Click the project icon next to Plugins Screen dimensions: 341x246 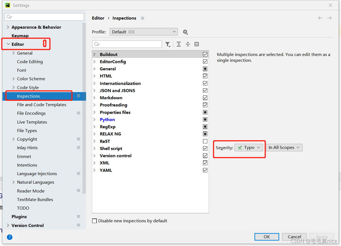(x=79, y=217)
